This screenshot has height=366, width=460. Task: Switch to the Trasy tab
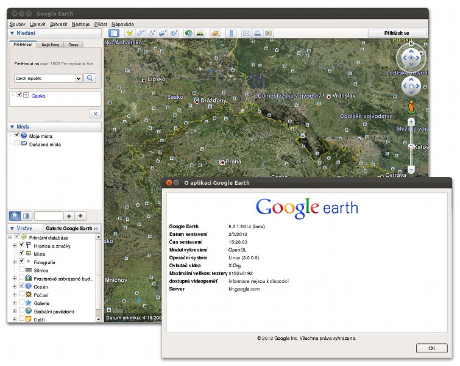click(x=73, y=45)
